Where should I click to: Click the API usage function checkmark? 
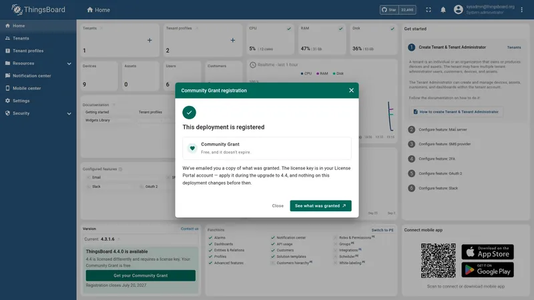[273, 244]
